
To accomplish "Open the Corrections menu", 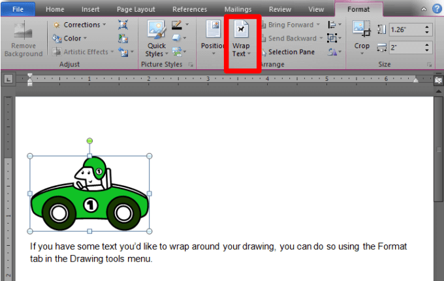I will click(79, 25).
